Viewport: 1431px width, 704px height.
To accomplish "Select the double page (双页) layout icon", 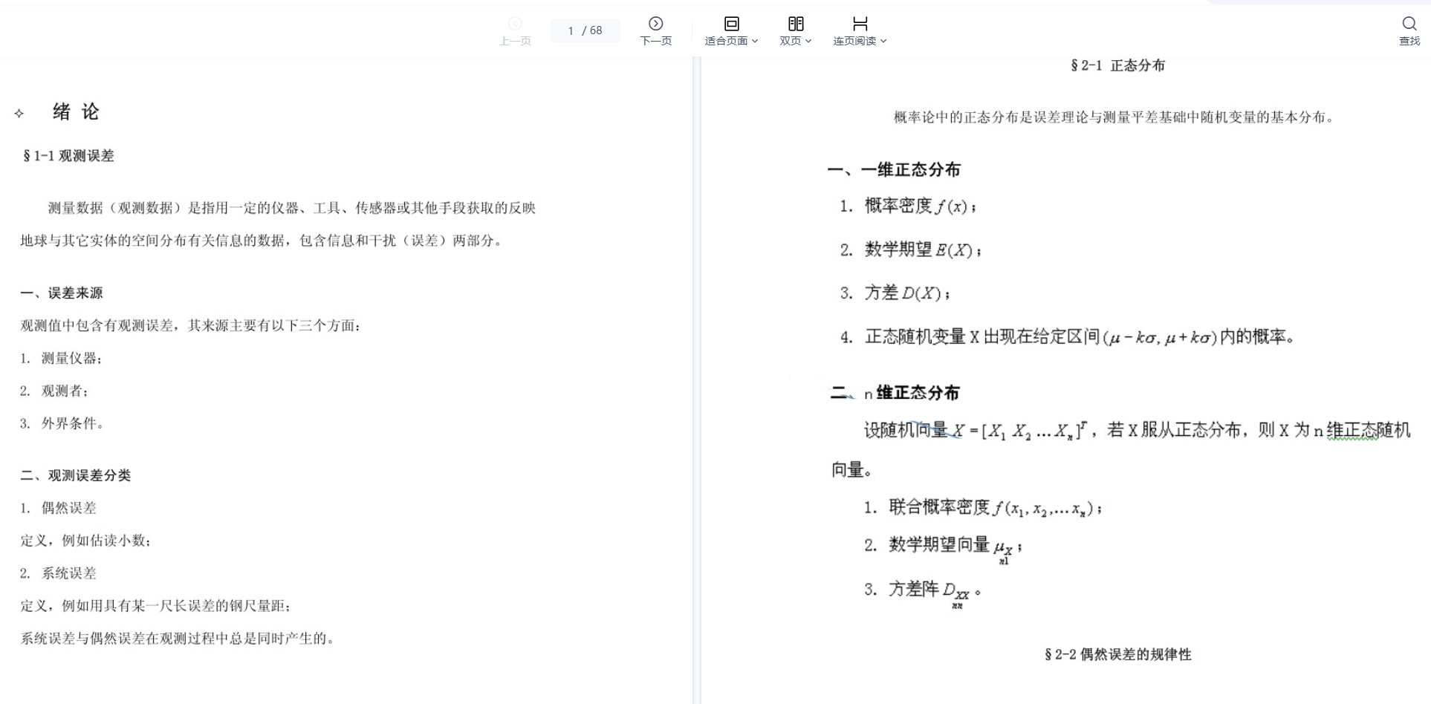I will pos(796,24).
